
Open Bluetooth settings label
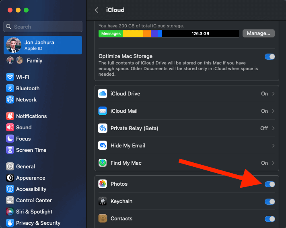tap(28, 89)
